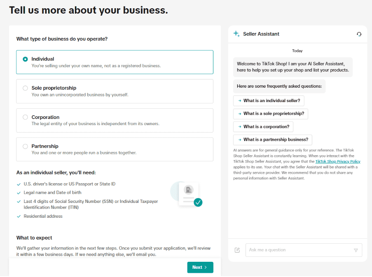This screenshot has width=372, height=277.
Task: Select the Sole proprietorship radio button
Action: point(25,87)
